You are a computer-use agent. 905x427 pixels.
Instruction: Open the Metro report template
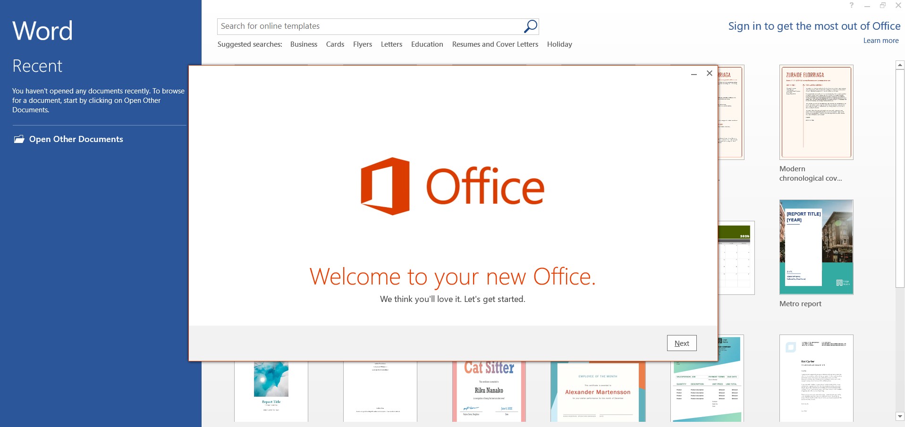(x=816, y=247)
